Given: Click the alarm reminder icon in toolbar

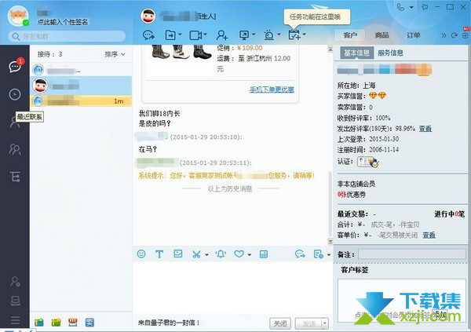Looking at the screenshot, I should 268,35.
